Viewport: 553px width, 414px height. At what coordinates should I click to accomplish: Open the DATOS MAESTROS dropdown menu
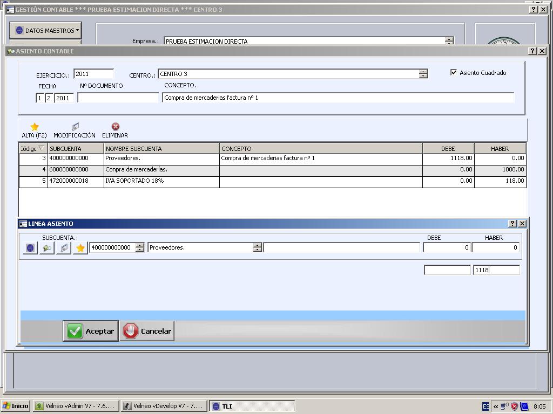click(x=45, y=31)
